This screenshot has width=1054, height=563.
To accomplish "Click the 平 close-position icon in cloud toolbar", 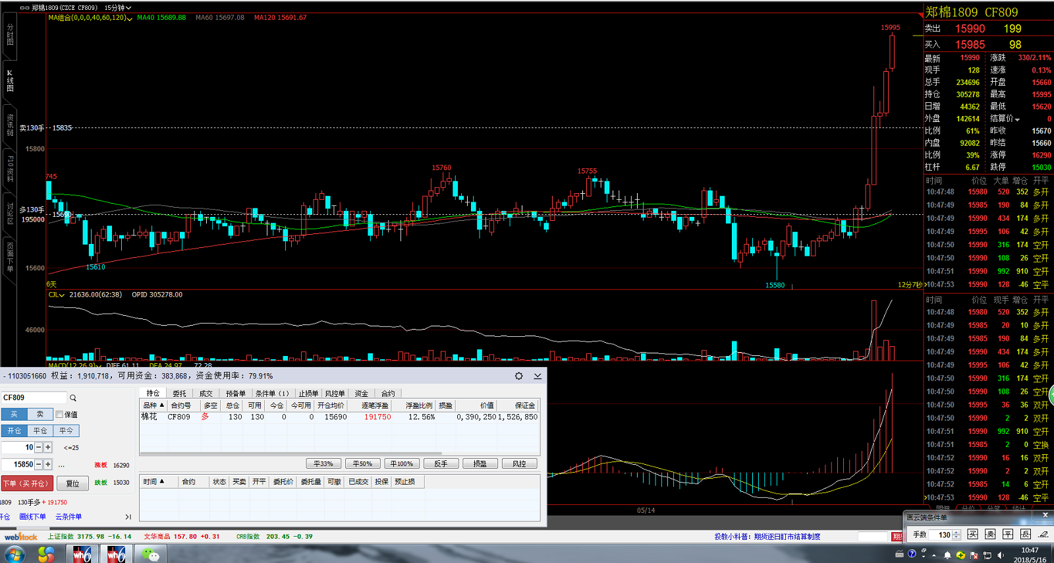I will coord(1008,534).
